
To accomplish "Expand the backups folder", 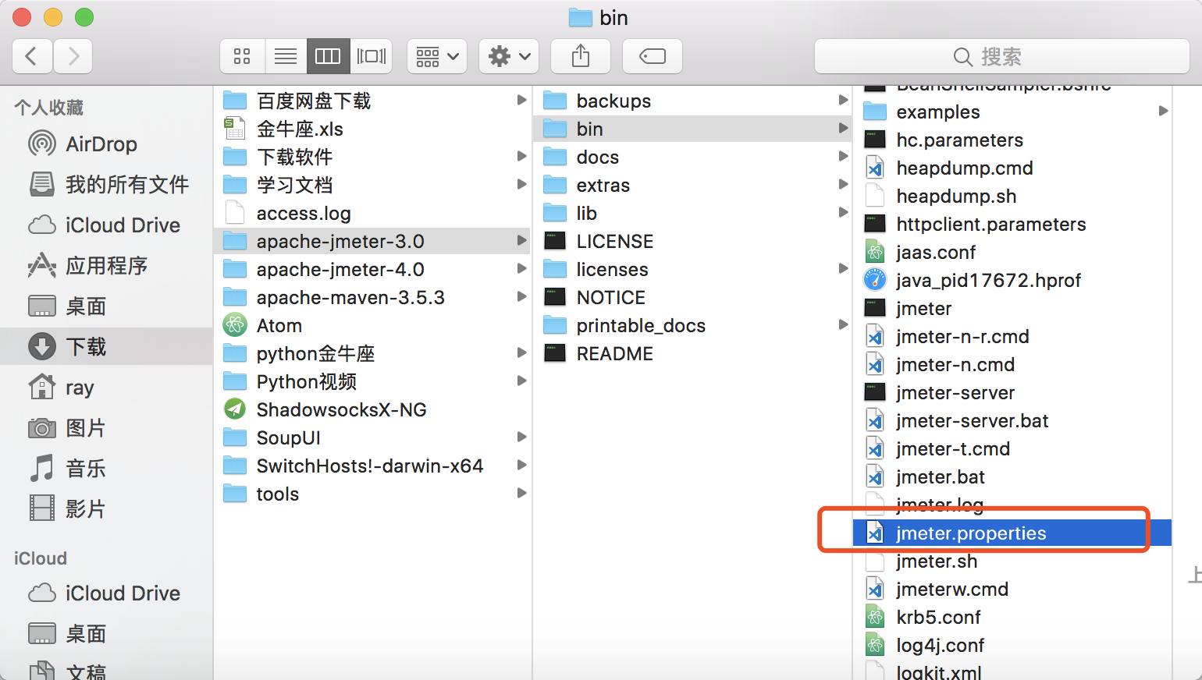I will [843, 100].
